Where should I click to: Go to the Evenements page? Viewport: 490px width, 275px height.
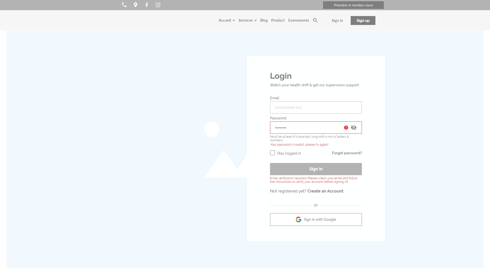299,20
